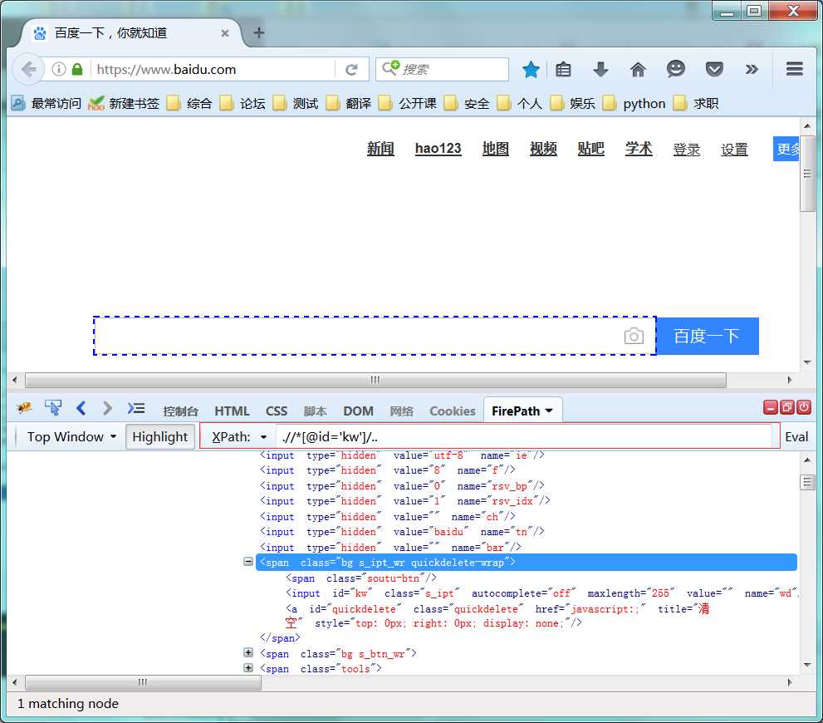Bookmark this page with star icon
The width and height of the screenshot is (823, 723).
point(531,69)
